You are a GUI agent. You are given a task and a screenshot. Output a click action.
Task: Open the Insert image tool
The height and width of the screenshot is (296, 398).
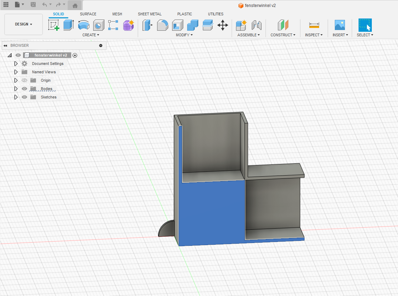(340, 25)
